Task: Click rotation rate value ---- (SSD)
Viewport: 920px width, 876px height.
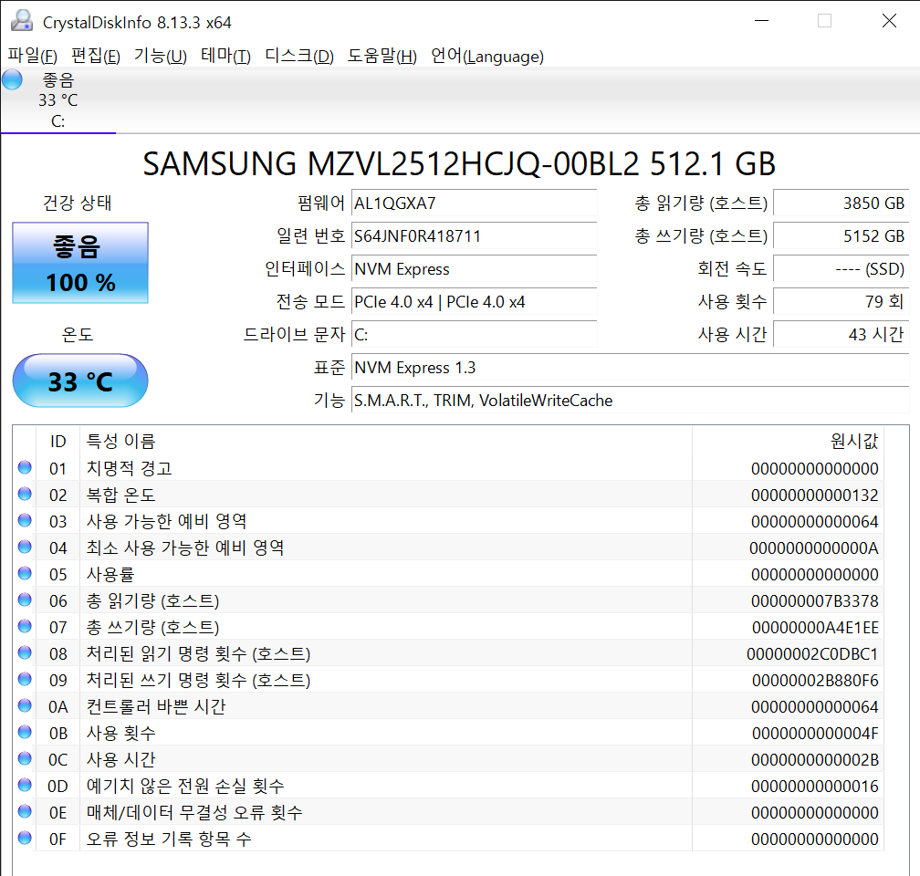Action: tap(842, 268)
